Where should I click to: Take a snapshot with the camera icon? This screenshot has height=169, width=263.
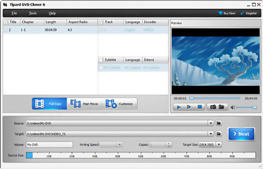coord(213,107)
